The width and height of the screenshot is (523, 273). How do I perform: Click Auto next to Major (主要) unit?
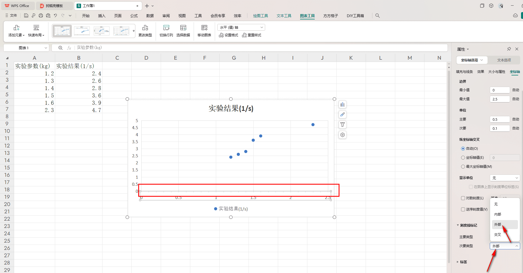pos(516,119)
